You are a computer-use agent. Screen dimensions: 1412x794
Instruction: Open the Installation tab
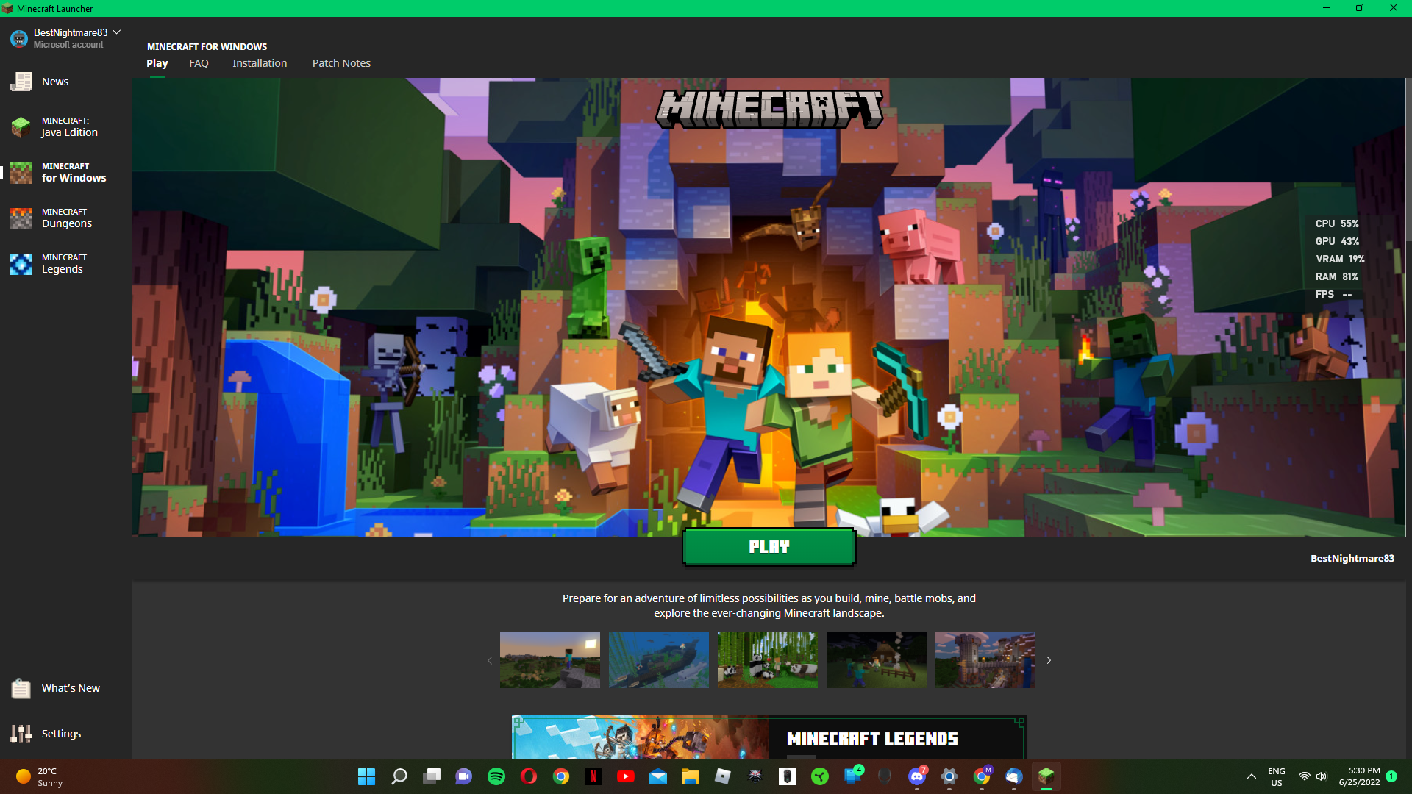pyautogui.click(x=260, y=63)
